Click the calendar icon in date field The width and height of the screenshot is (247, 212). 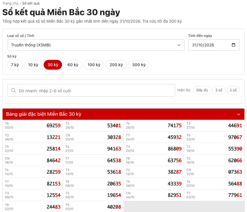[x=234, y=45]
